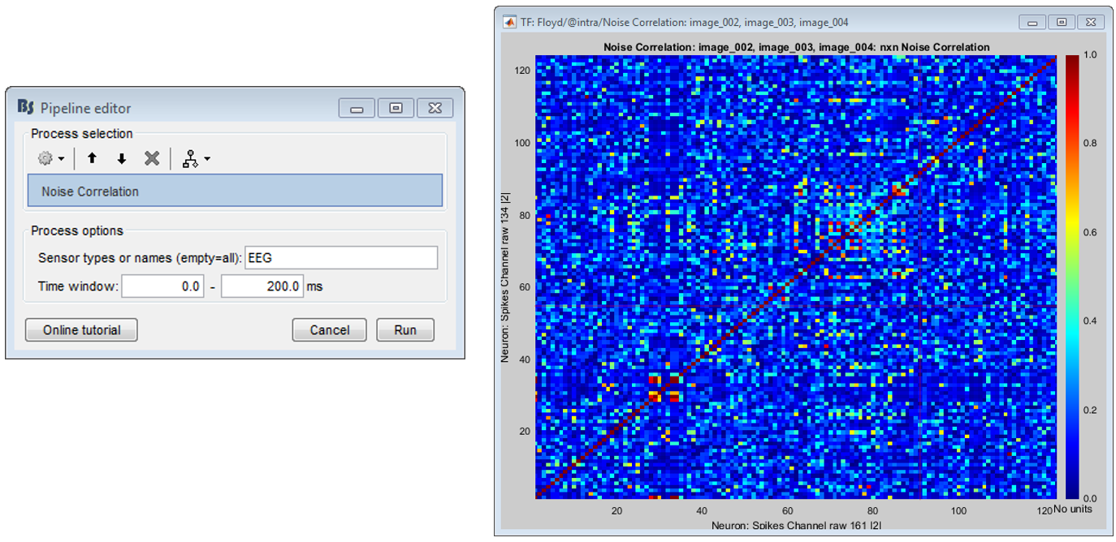The height and width of the screenshot is (542, 1116).
Task: Click the time window start field
Action: click(x=162, y=286)
